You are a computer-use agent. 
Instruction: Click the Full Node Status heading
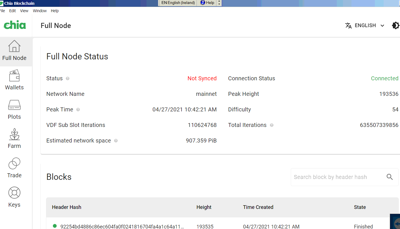(77, 56)
